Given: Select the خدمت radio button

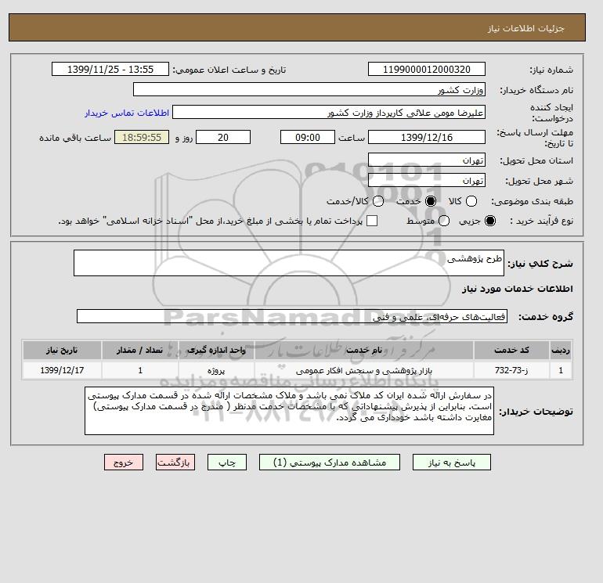Looking at the screenshot, I should [431, 201].
